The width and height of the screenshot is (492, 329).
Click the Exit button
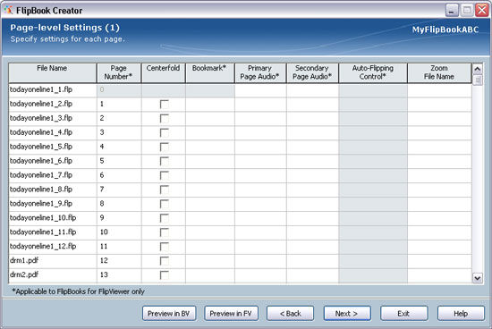[403, 313]
